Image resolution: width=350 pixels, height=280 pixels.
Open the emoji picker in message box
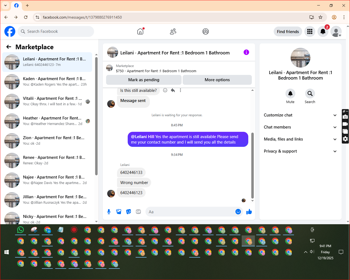[x=238, y=212]
